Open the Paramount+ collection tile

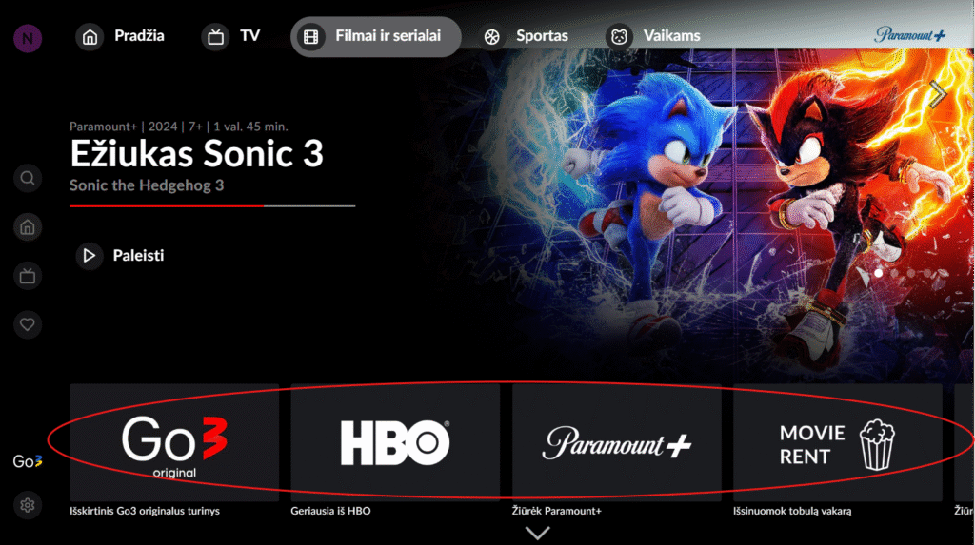click(617, 442)
